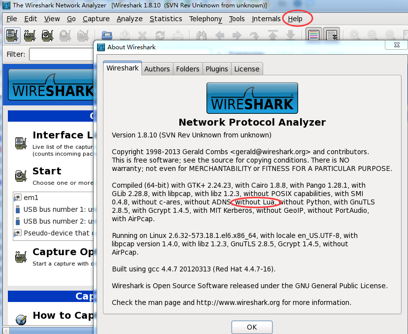Toggle auto scroll in live capture
408x334 pixels.
point(332,35)
